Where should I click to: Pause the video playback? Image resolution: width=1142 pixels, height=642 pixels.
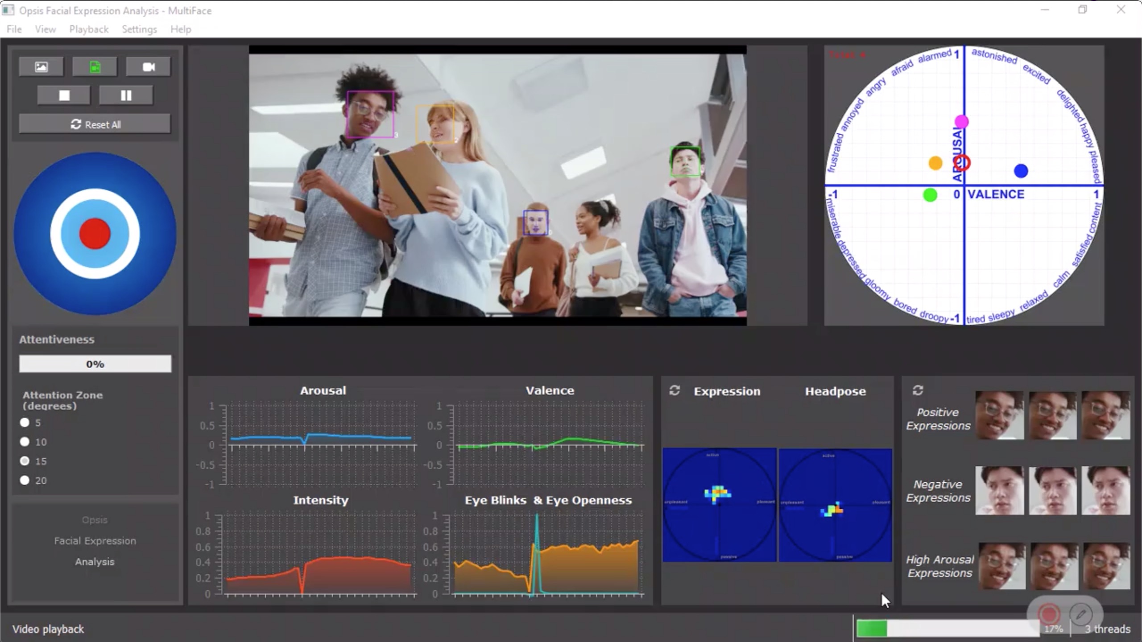pyautogui.click(x=126, y=95)
